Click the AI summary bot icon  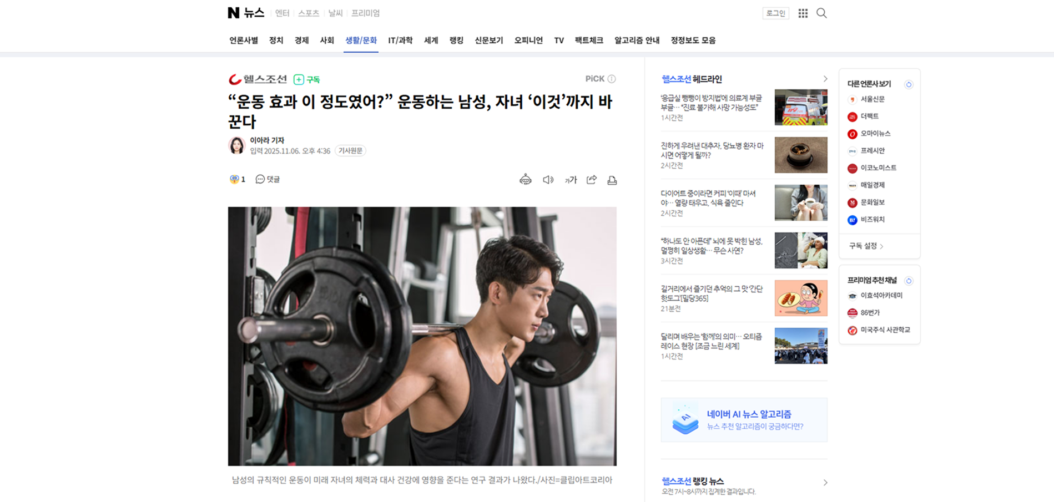click(525, 180)
